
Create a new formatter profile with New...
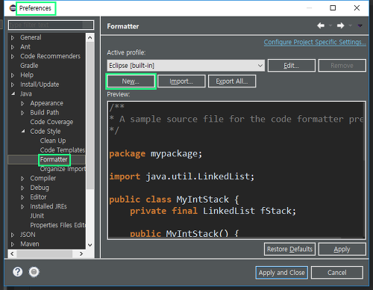click(131, 81)
